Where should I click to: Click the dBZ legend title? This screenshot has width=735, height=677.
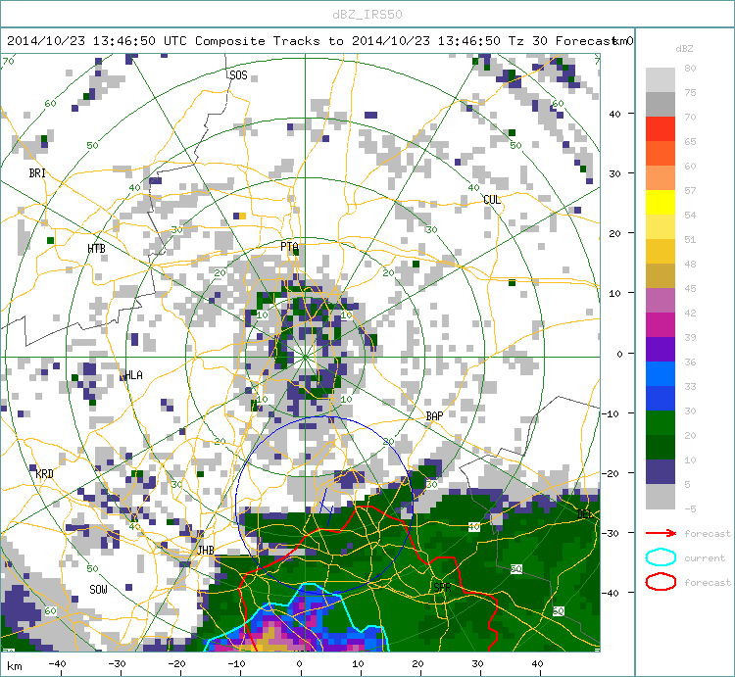684,49
